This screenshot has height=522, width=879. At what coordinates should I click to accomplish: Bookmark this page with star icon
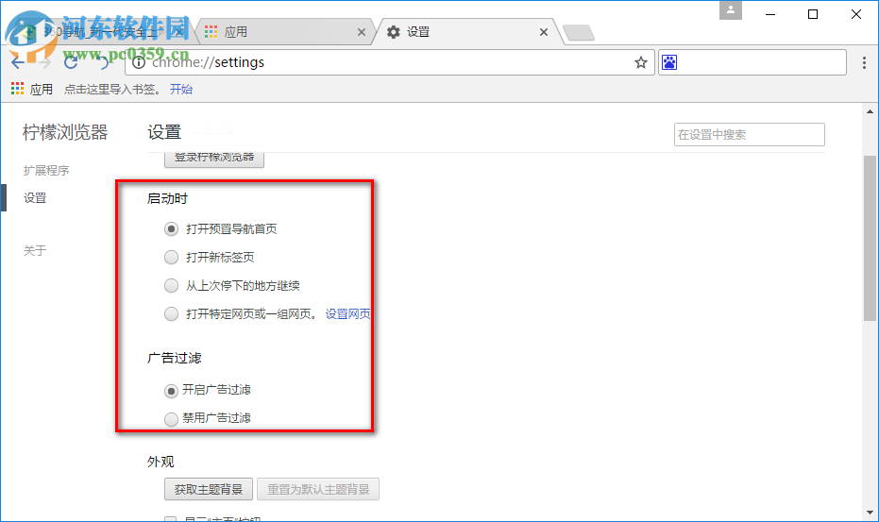(641, 62)
